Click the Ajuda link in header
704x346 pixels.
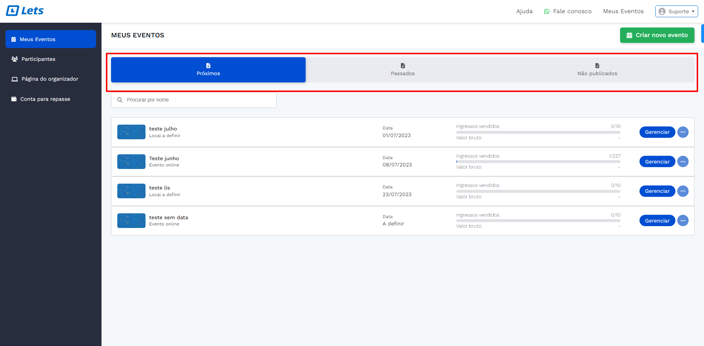pos(524,11)
